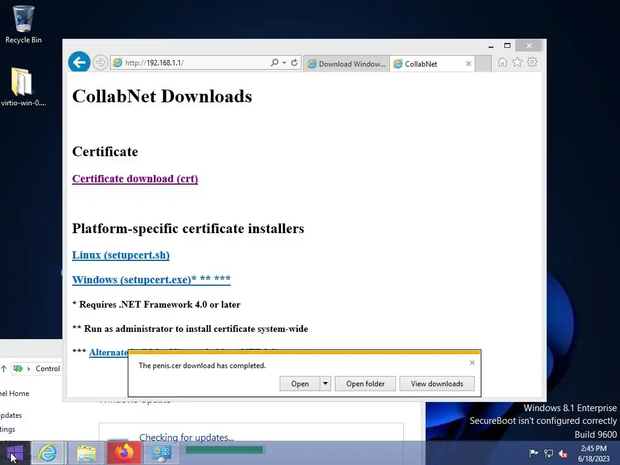The image size is (620, 465).
Task: Open File Explorer from the taskbar
Action: tap(87, 453)
